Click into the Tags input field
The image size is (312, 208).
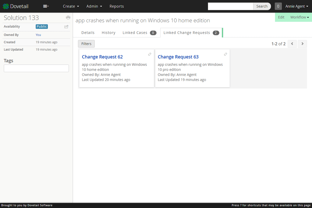[x=36, y=69]
